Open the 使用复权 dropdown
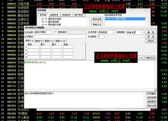 pos(142,33)
